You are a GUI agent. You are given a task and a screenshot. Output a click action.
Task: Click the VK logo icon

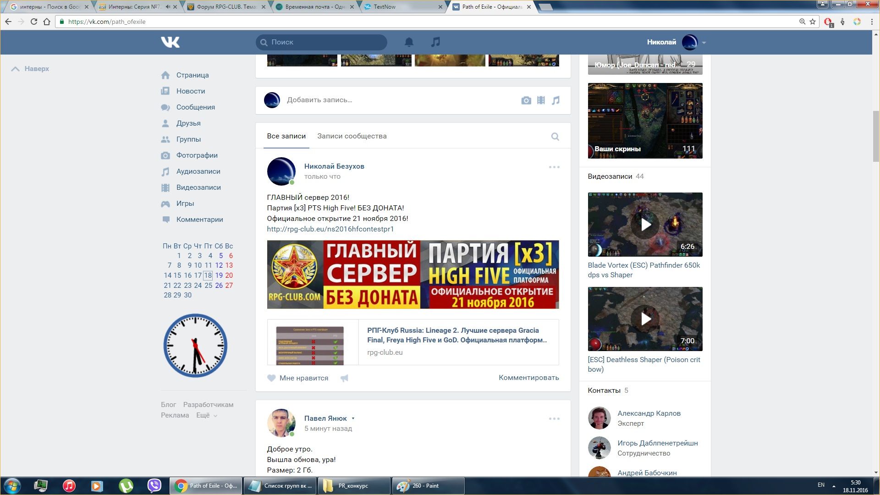pyautogui.click(x=170, y=42)
